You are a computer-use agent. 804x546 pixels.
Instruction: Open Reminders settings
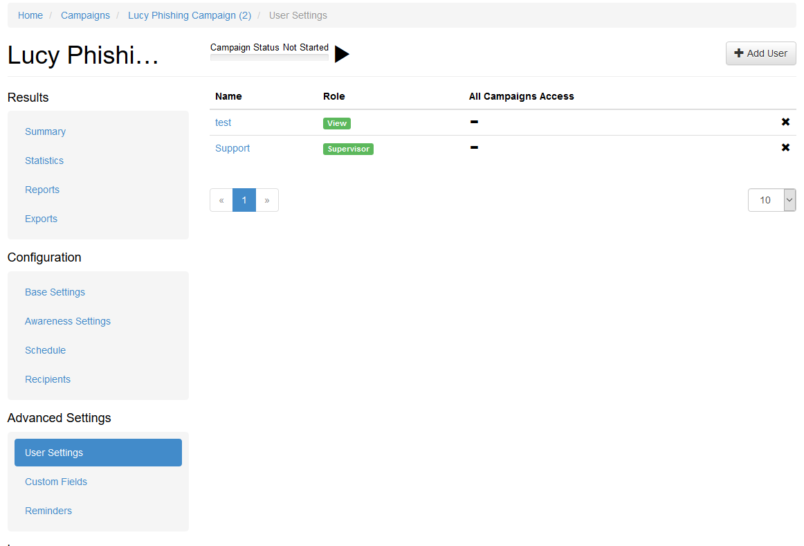48,511
